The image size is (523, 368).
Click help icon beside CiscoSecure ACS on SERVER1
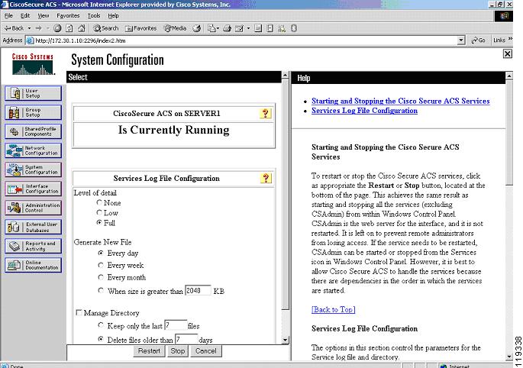pyautogui.click(x=266, y=114)
